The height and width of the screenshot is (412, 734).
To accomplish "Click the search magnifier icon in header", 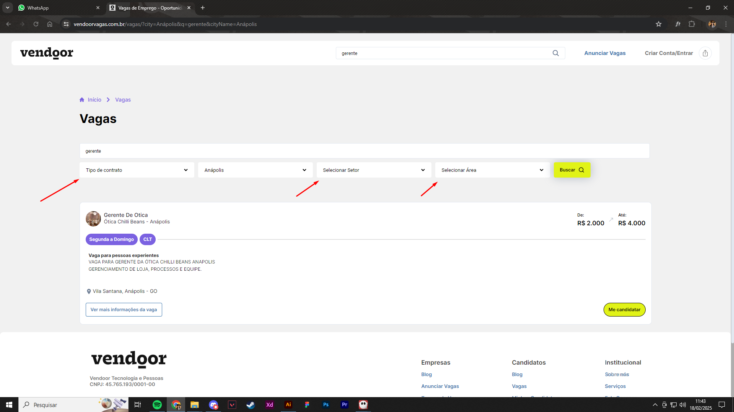I will click(555, 53).
